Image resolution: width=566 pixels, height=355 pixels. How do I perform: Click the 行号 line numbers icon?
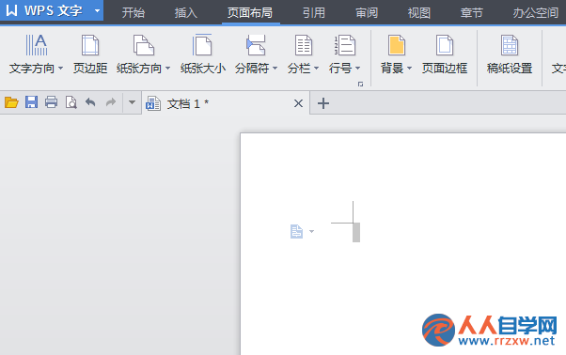pyautogui.click(x=345, y=45)
